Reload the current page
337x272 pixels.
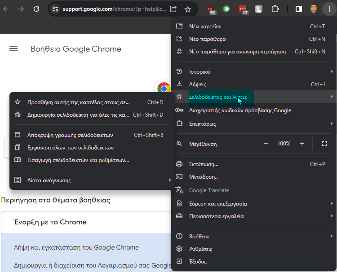point(36,9)
